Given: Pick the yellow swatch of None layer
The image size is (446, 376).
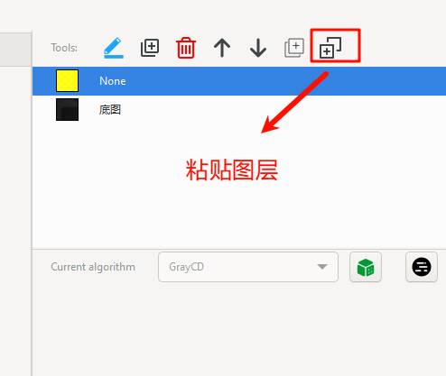Looking at the screenshot, I should 67,80.
